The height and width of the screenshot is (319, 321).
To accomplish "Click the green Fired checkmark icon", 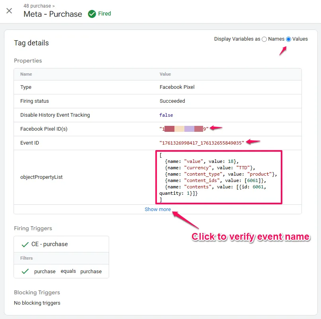I will click(x=92, y=14).
